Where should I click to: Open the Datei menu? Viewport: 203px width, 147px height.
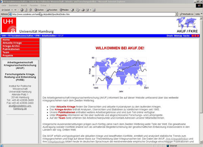[4, 6]
